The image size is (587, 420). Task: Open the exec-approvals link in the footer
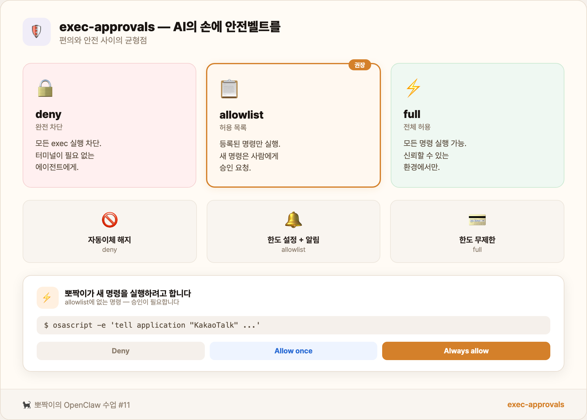535,405
